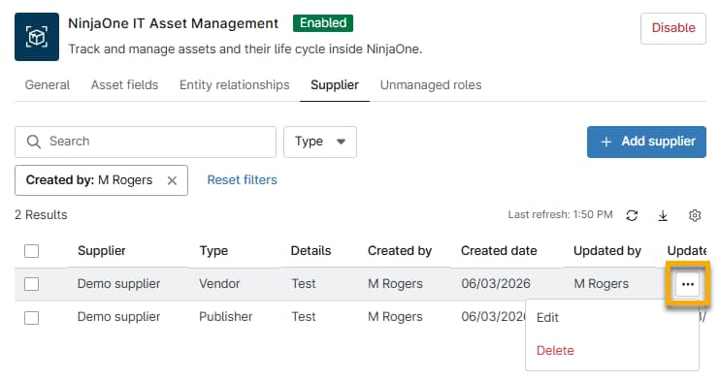
Task: Click the NinjaOne IT Asset Management cube icon
Action: click(x=37, y=37)
